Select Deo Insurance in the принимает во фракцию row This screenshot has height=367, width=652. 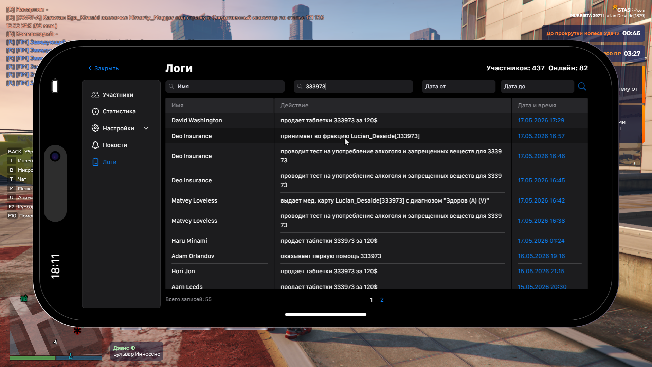[192, 136]
